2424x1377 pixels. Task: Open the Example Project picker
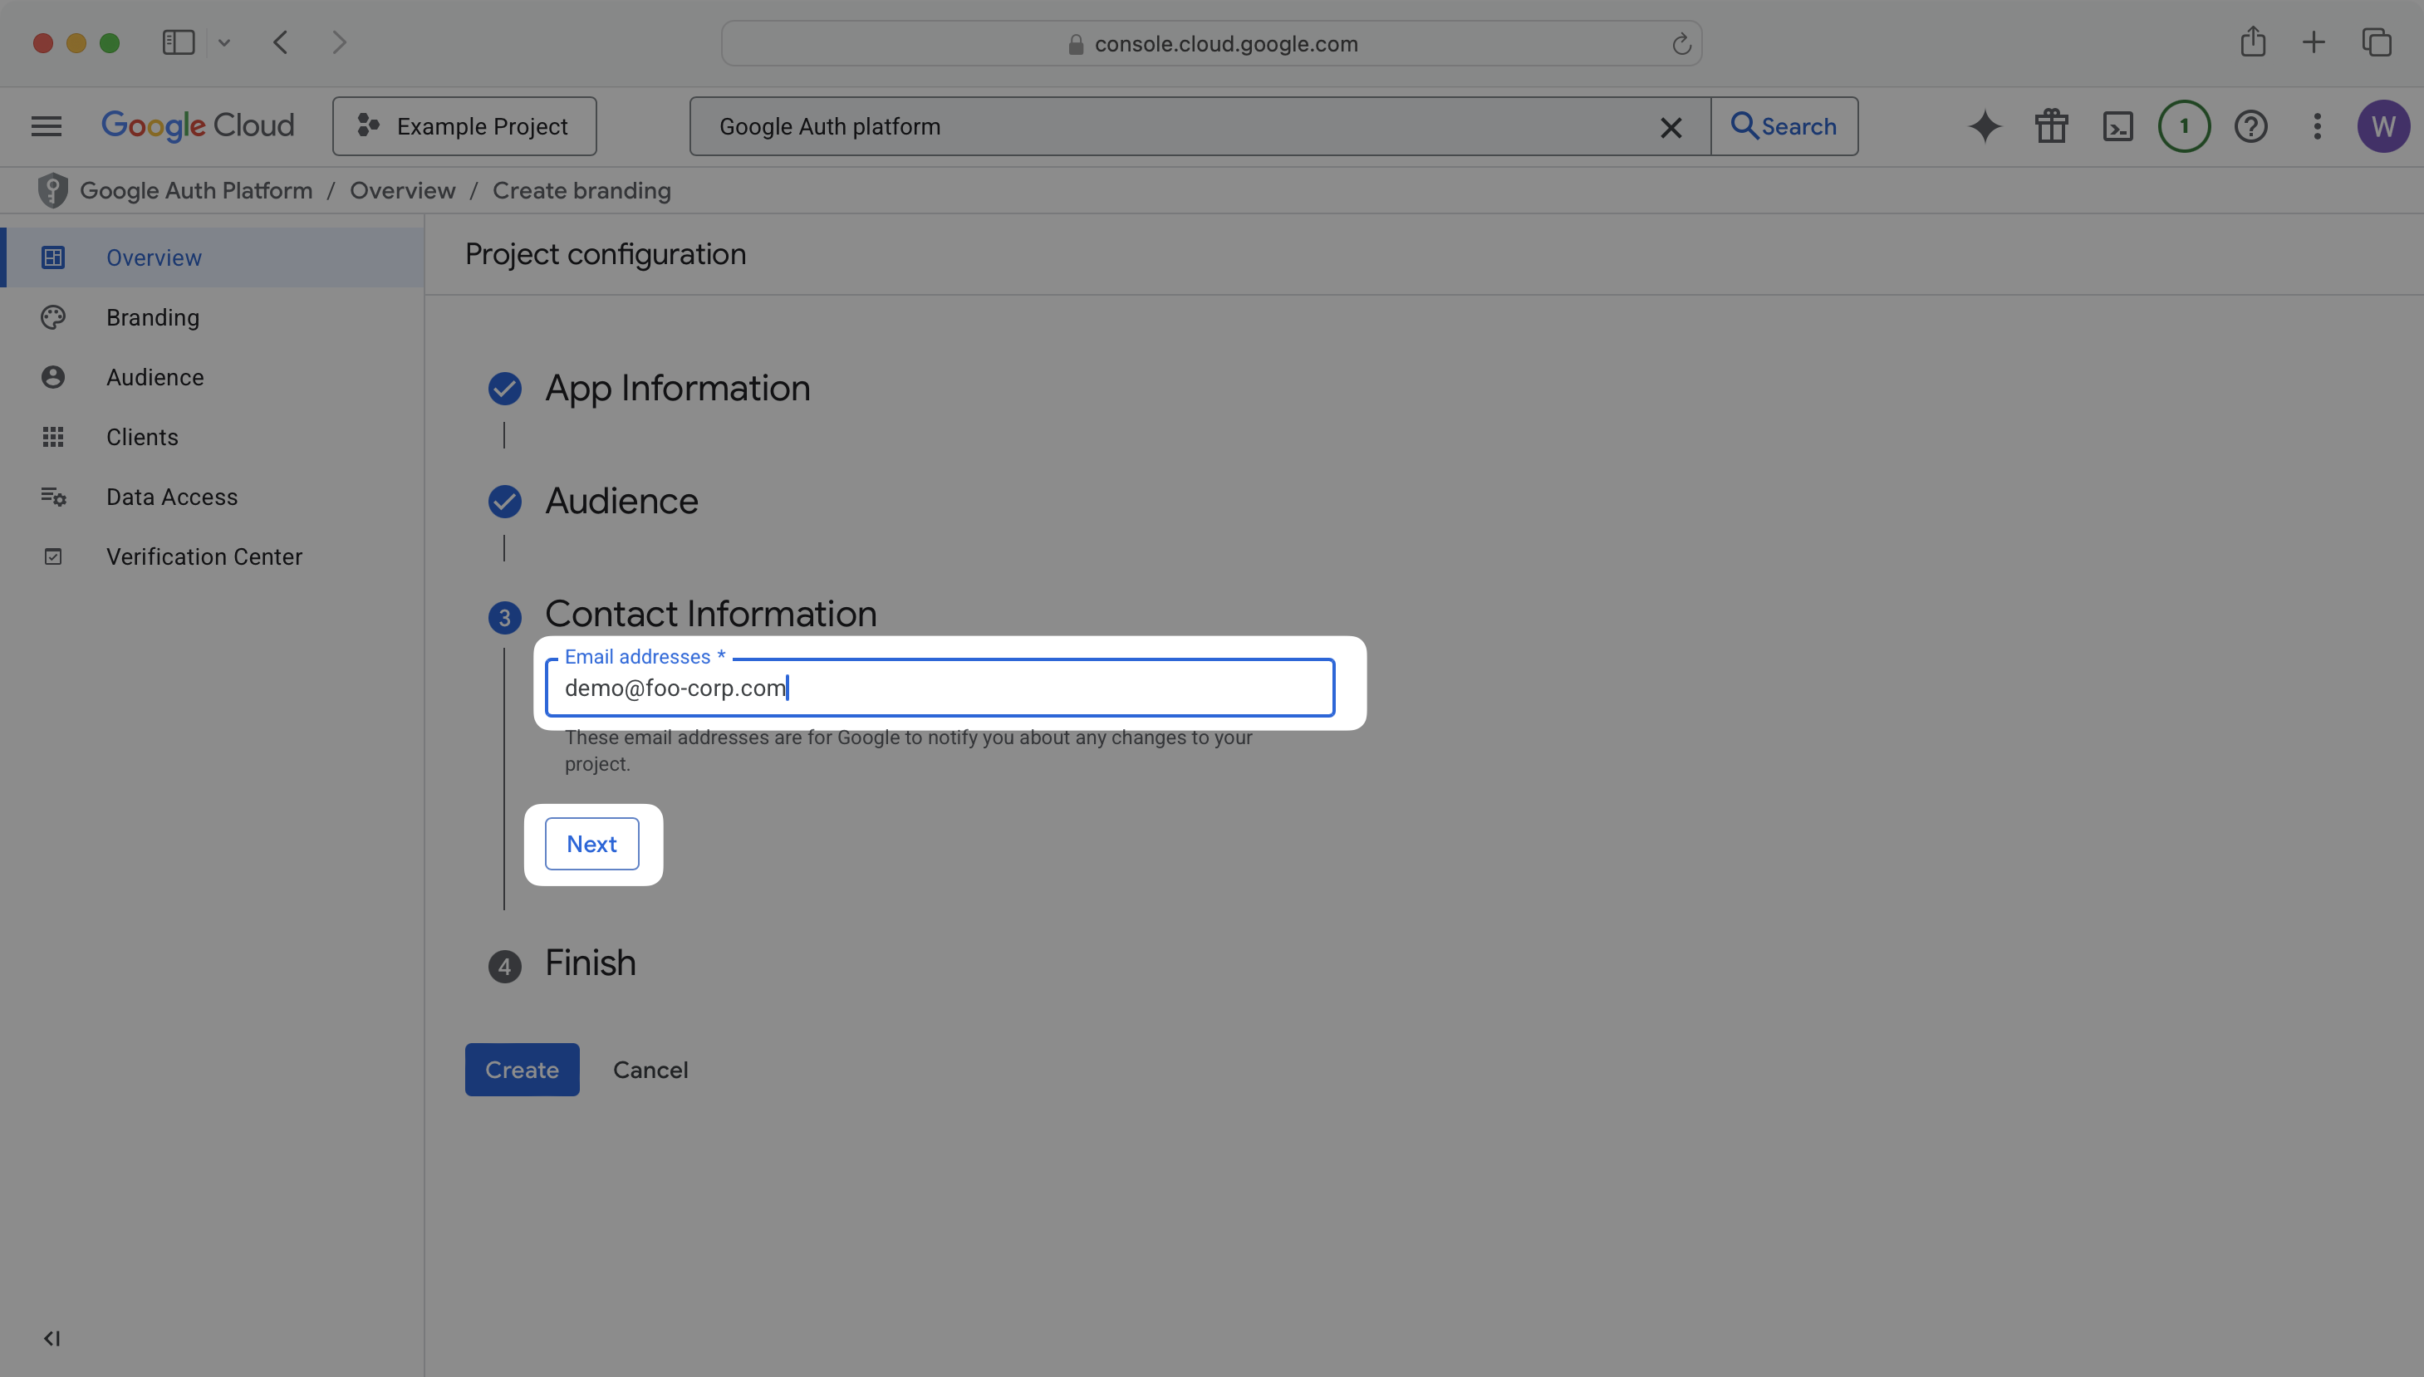464,125
